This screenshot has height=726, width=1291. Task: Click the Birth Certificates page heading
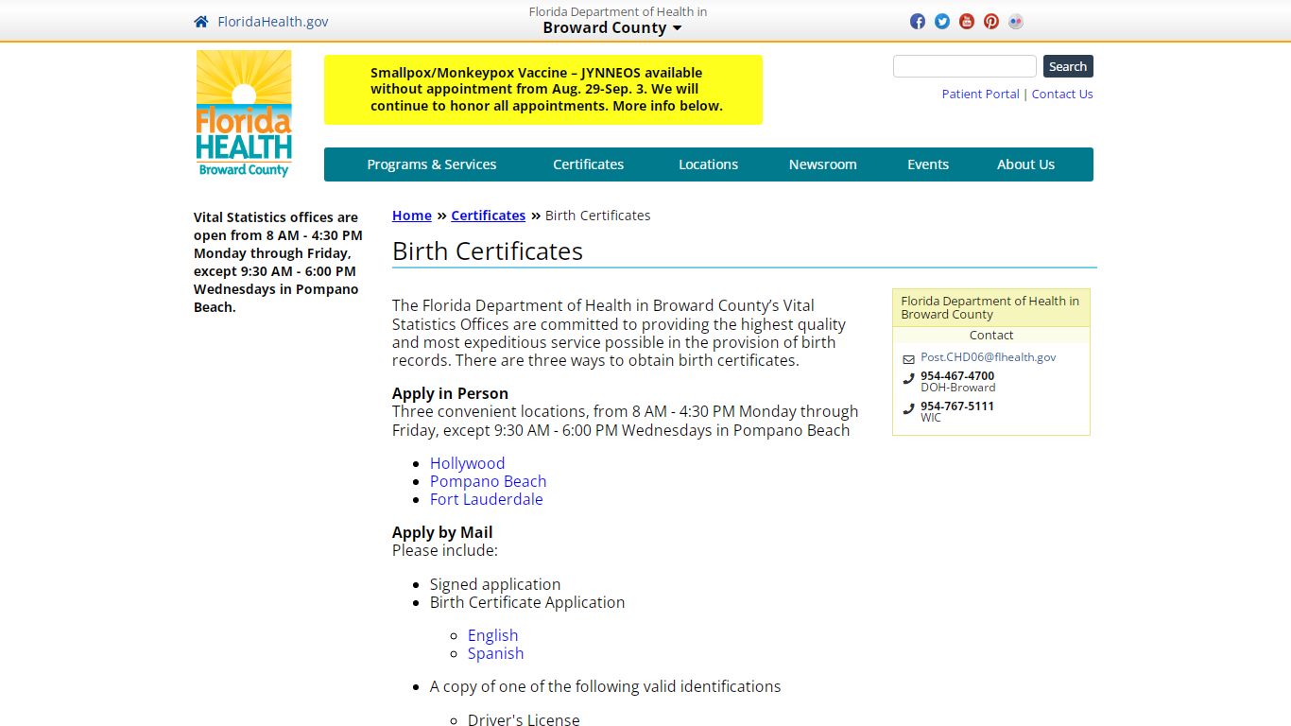coord(488,251)
